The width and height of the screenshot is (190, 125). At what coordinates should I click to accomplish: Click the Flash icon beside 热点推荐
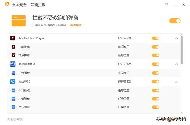point(13,55)
